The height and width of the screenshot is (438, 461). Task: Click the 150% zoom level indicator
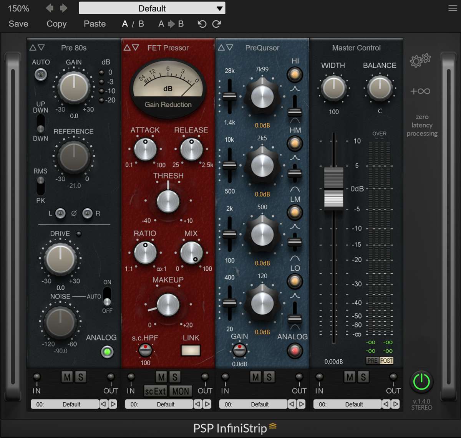[18, 8]
